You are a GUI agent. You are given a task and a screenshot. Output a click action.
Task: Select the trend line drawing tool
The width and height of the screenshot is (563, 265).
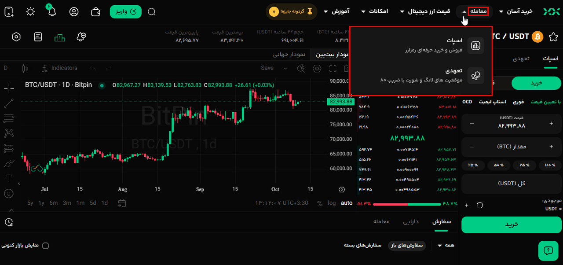pyautogui.click(x=9, y=103)
